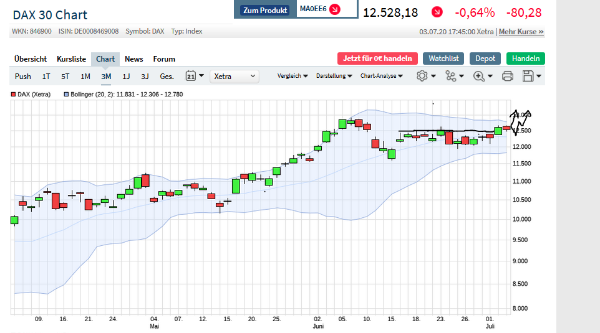Open dropdown arrow next to save icon

click(539, 76)
